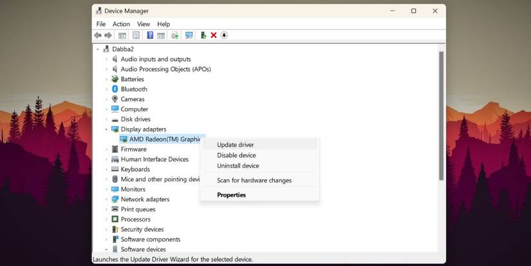Choose Disable device from context menu
Viewport: 531px width, 266px height.
click(259, 155)
